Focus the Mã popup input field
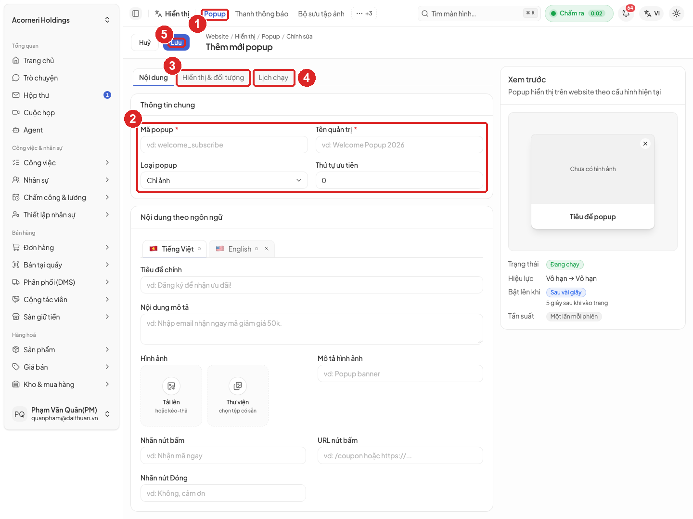Screen dimensions: 693x519 (224, 145)
